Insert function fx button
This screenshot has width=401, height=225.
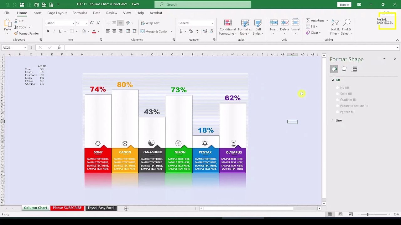(x=59, y=47)
